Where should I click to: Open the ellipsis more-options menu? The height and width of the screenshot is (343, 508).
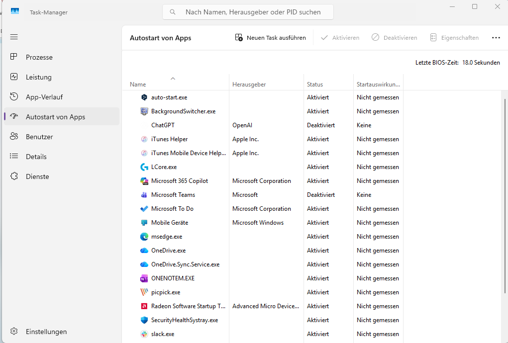pyautogui.click(x=496, y=37)
